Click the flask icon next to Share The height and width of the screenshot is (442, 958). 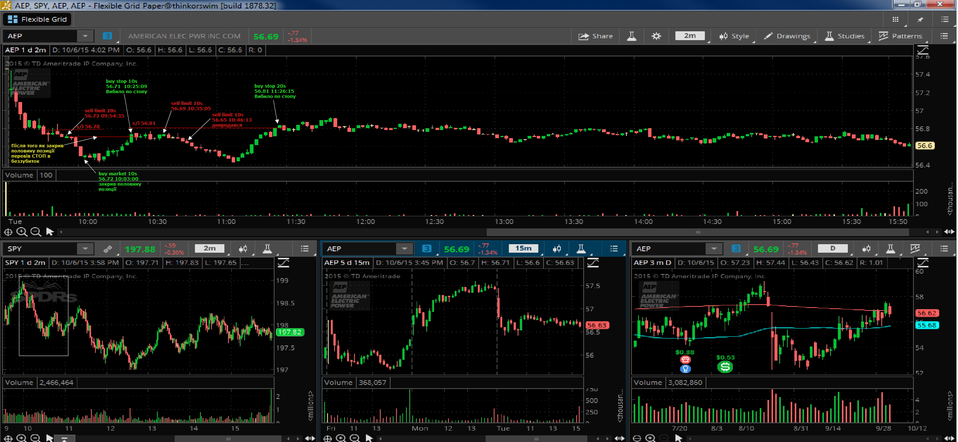coord(632,36)
